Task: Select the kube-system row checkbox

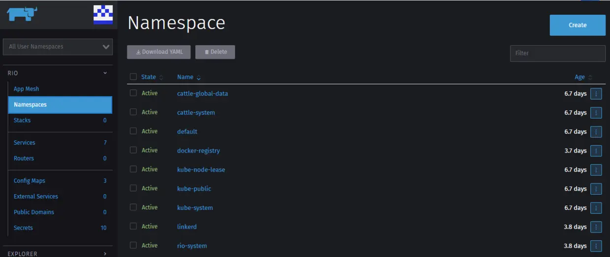Action: click(133, 207)
